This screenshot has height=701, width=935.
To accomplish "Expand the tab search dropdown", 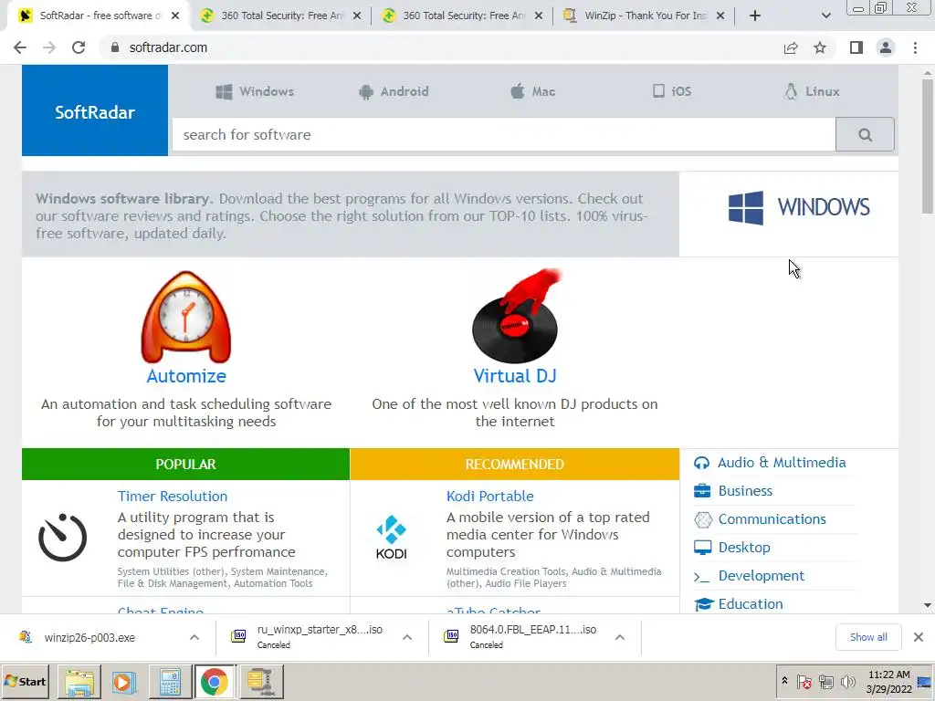I will (825, 16).
